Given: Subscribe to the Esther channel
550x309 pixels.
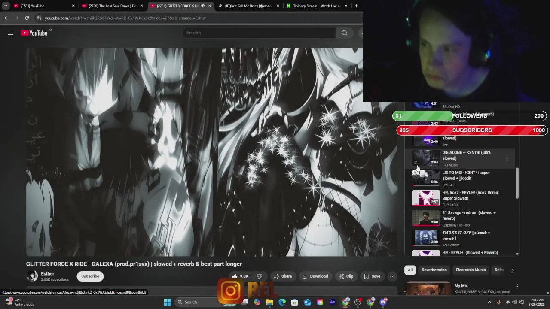Looking at the screenshot, I should pos(90,276).
